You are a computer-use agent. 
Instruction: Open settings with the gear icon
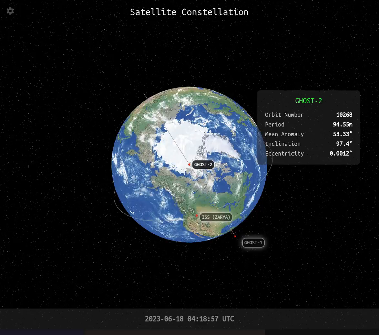(10, 11)
